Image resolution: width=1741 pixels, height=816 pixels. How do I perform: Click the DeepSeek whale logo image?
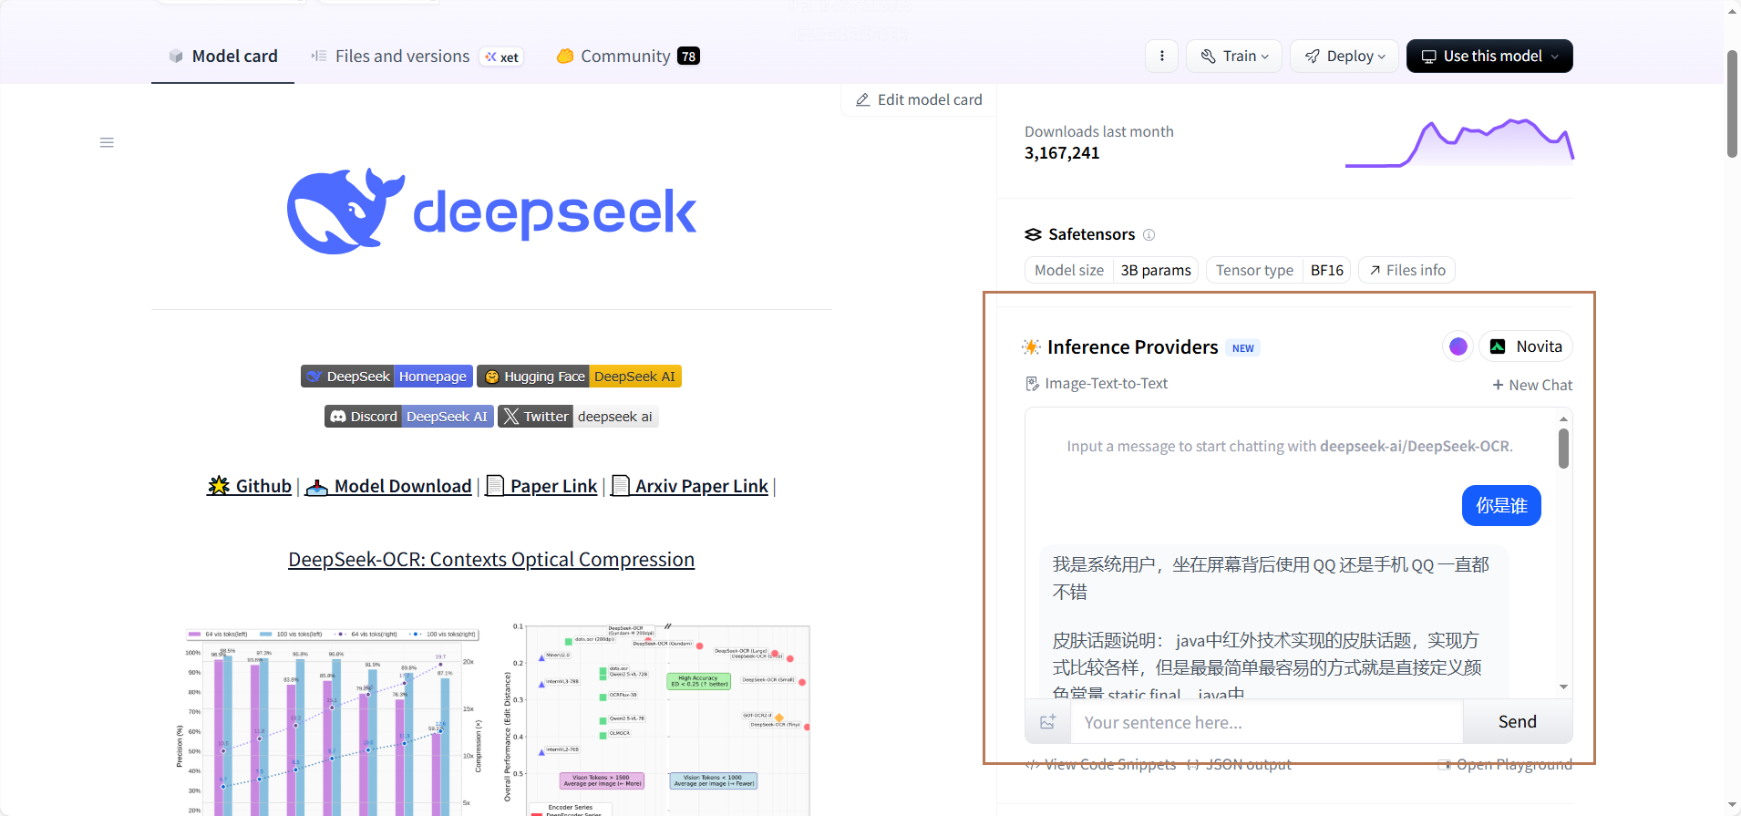(x=491, y=212)
